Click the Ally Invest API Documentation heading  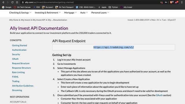(39, 28)
